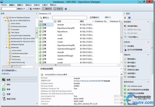The image size is (155, 107).
Task: Toggle the 作用域(P) toolbar button
Action: [35, 9]
